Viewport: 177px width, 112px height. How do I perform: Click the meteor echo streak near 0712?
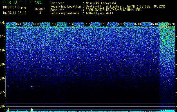(x=32, y=87)
